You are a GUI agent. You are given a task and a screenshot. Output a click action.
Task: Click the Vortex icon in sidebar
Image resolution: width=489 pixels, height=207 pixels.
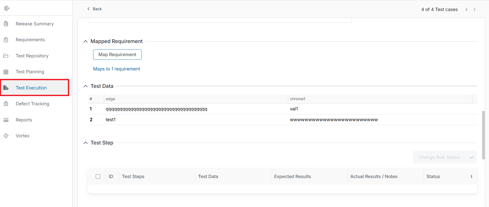pos(6,136)
